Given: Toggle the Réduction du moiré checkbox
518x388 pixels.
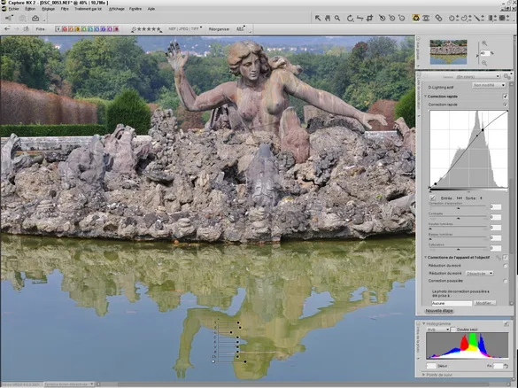Looking at the screenshot, I should (x=505, y=266).
